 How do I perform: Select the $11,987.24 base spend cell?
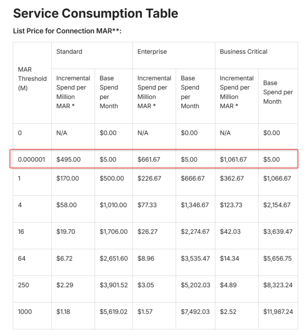(x=278, y=311)
